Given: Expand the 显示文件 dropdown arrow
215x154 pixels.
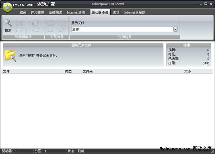Looking at the screenshot, I should (176, 29).
